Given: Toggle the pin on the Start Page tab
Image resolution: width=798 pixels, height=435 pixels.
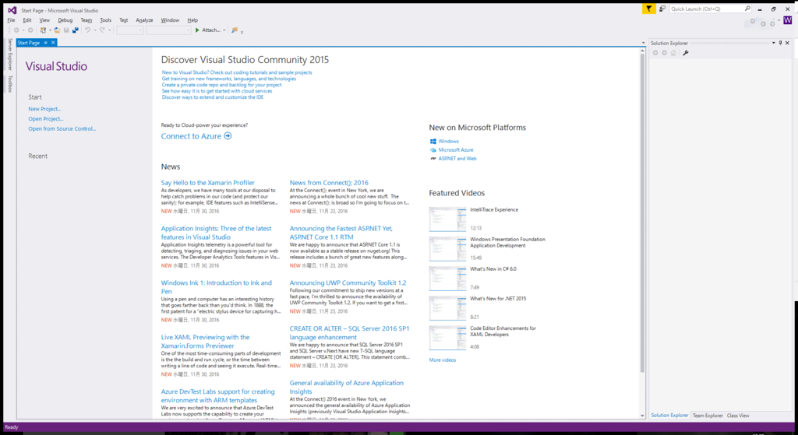Looking at the screenshot, I should coord(45,43).
